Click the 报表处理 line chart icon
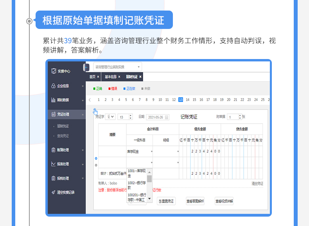Image resolution: width=309 pixels, height=226 pixels. pos(54,164)
